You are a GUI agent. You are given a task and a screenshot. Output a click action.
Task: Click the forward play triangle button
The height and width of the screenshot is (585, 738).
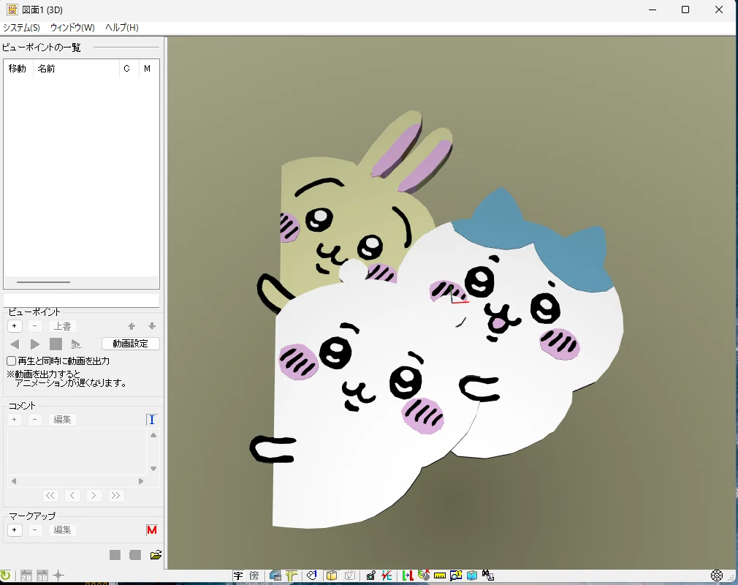35,344
